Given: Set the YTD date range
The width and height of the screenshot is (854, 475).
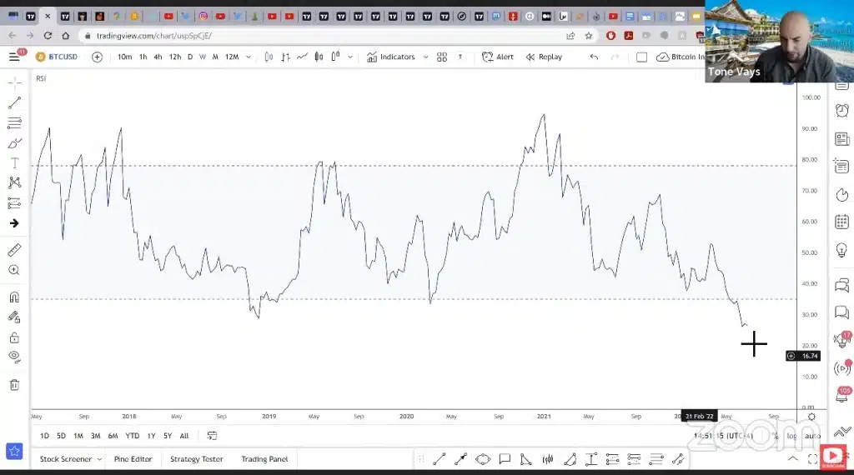Looking at the screenshot, I should [133, 436].
